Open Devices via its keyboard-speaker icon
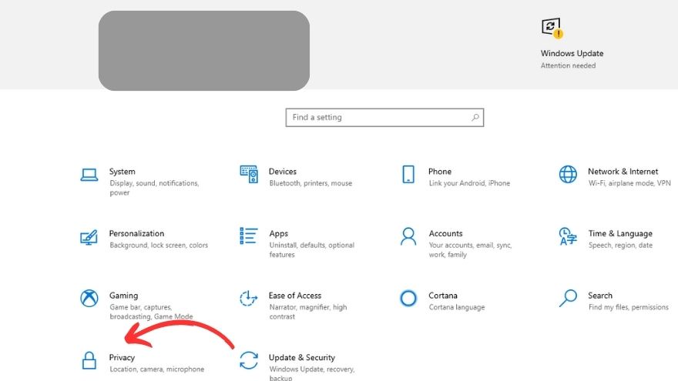Viewport: 678px width, 381px height. click(249, 174)
